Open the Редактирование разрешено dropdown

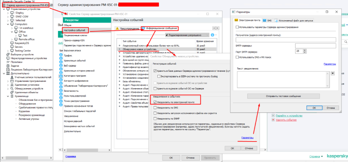click(187, 35)
